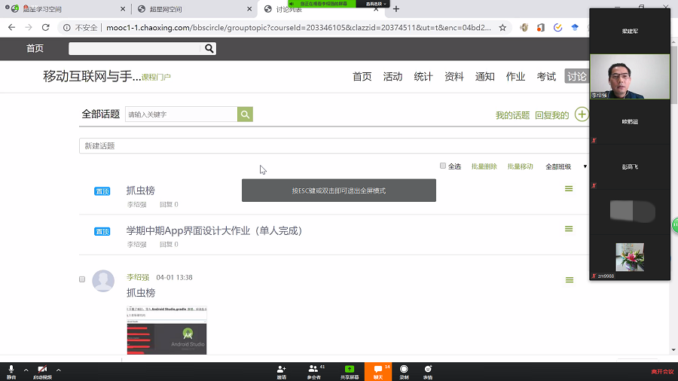Click the 新建话题 input field
This screenshot has width=678, height=381.
click(331, 145)
